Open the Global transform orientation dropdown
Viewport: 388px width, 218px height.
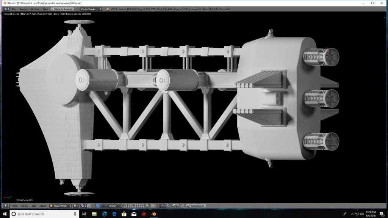click(x=113, y=206)
